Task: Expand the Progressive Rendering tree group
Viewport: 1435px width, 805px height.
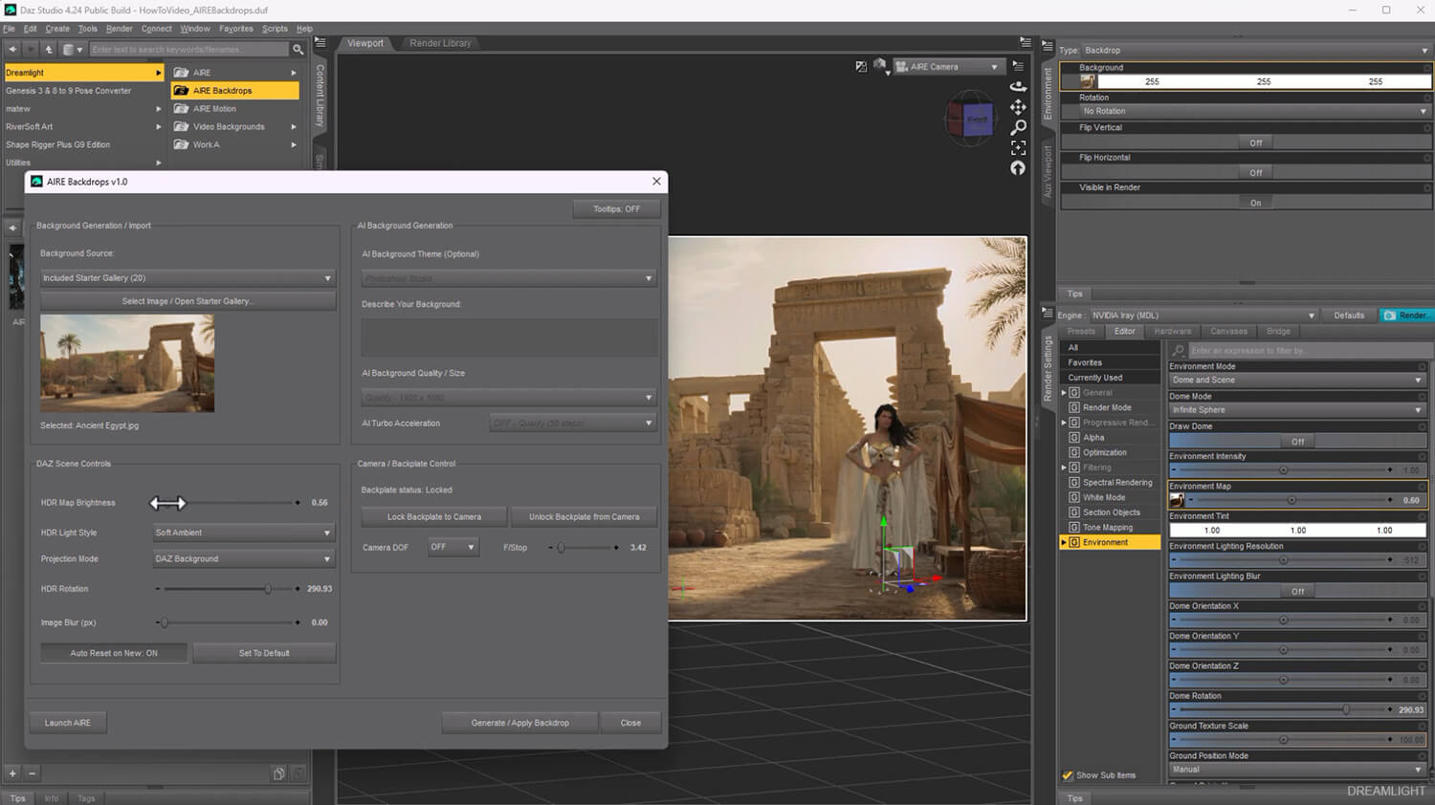Action: tap(1064, 423)
